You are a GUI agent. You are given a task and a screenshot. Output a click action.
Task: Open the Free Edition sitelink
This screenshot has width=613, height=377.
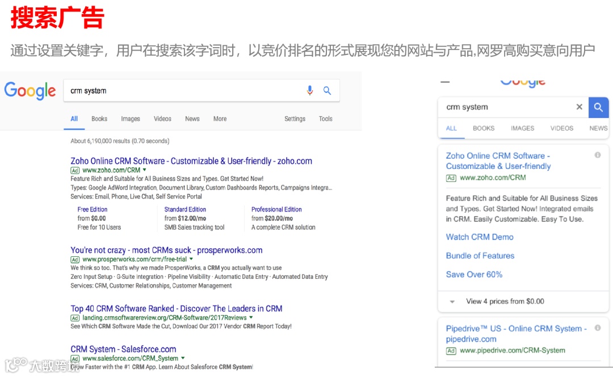pyautogui.click(x=93, y=209)
